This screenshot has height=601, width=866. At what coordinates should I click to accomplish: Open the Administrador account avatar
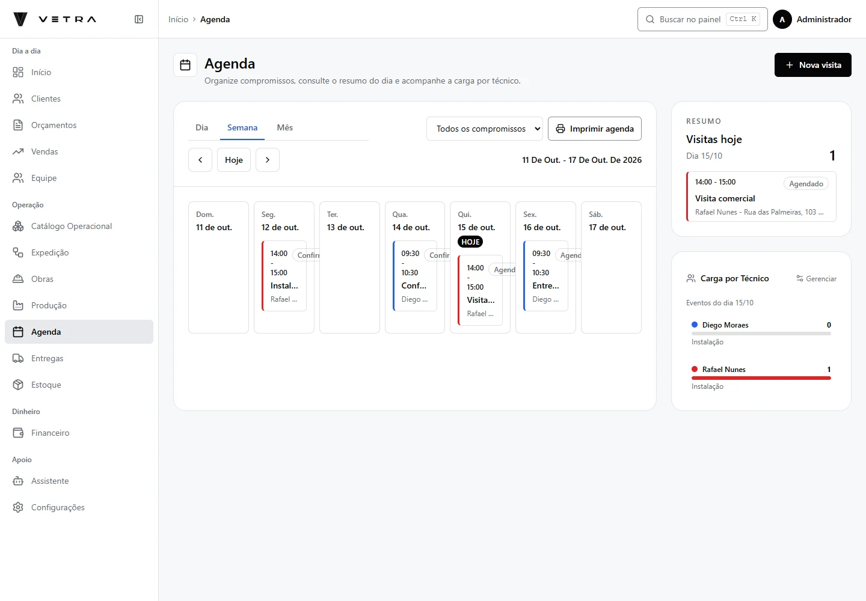click(782, 19)
